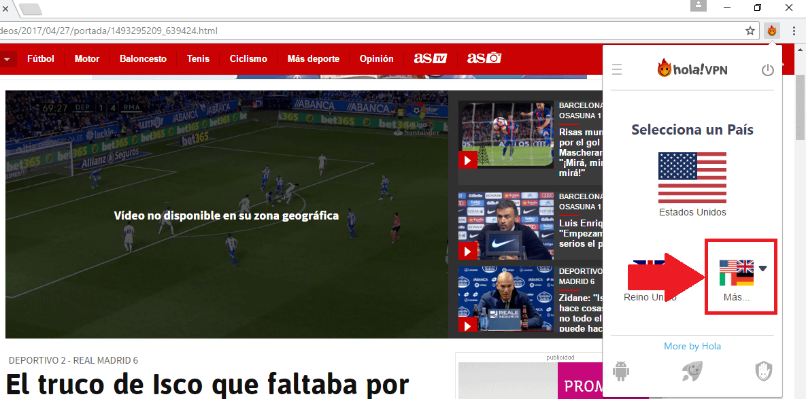Screen dimensions: 806x399
Task: Open the Ciclismo menu section
Action: pos(248,58)
